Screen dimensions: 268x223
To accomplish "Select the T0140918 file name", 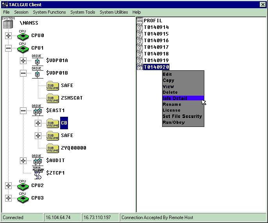I will click(156, 54).
